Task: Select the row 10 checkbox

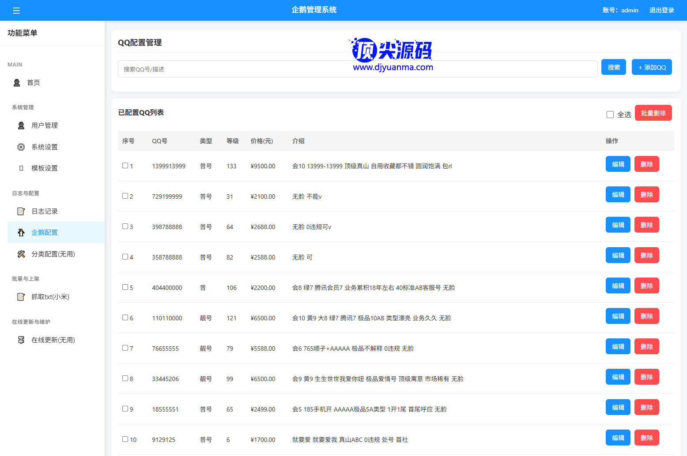Action: (x=125, y=439)
